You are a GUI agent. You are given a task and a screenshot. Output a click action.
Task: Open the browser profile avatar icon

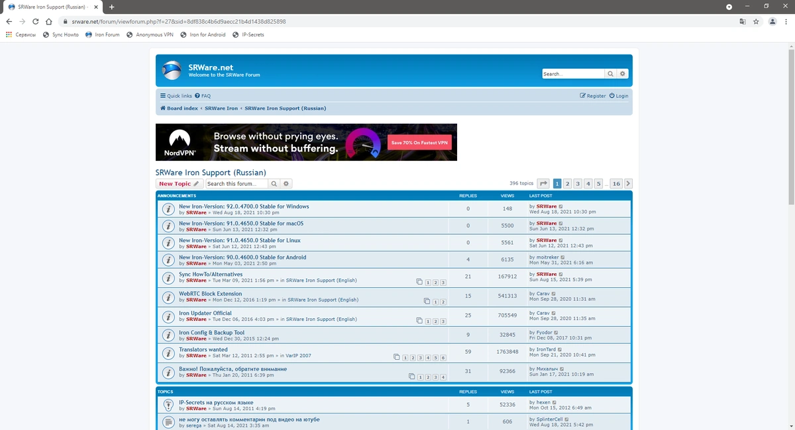[x=772, y=21]
